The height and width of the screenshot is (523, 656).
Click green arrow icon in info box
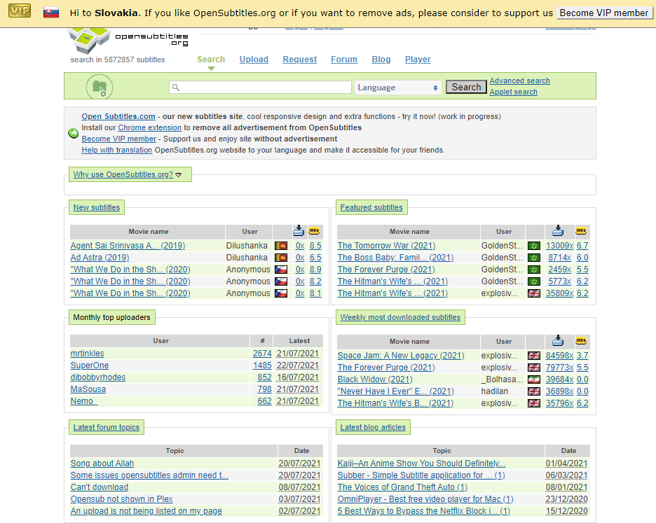pos(74,133)
